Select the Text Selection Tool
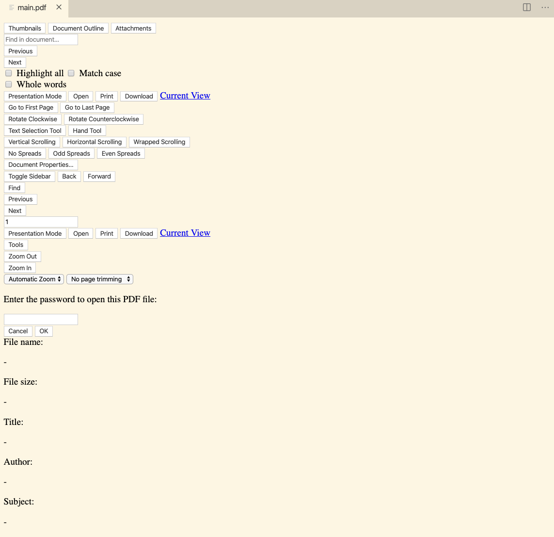This screenshot has height=537, width=554. (34, 130)
